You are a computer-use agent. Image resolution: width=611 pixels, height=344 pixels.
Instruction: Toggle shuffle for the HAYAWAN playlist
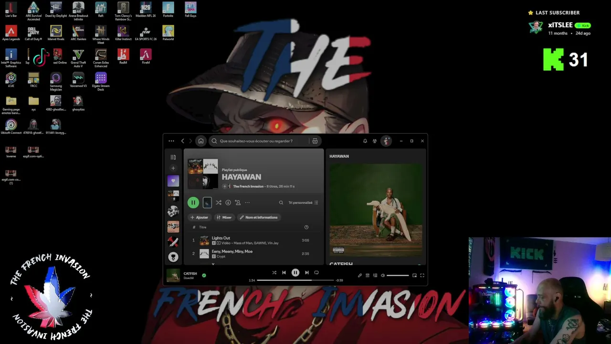point(219,203)
